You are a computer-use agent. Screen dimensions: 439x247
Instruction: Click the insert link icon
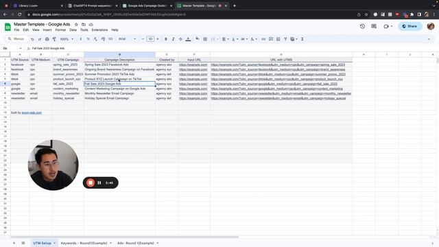pyautogui.click(x=263, y=39)
